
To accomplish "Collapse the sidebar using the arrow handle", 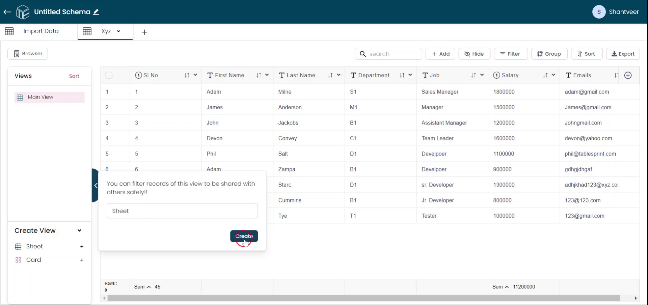I will pos(96,185).
